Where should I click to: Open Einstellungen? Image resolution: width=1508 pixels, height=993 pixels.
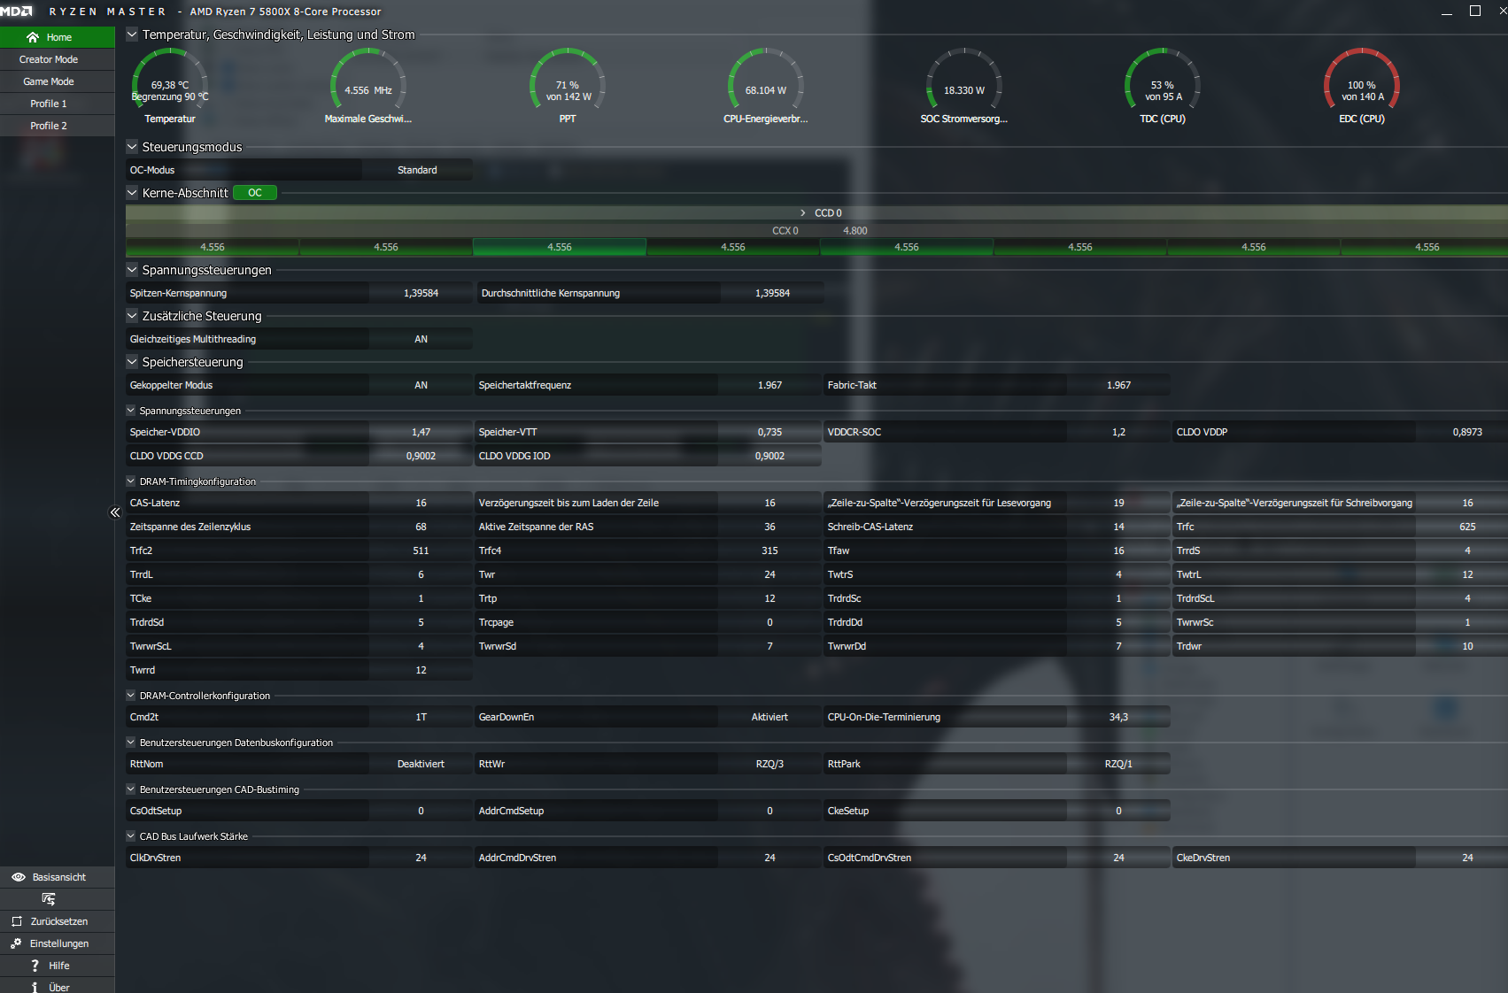point(58,943)
